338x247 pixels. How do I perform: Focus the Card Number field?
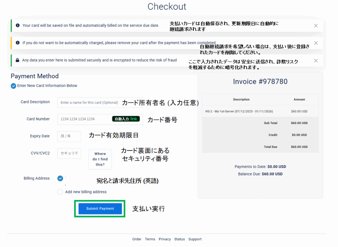click(84, 119)
